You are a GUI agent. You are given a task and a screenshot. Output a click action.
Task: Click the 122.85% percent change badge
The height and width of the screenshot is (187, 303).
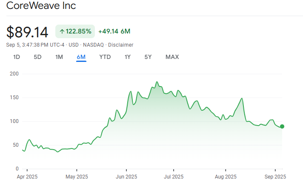tap(75, 31)
